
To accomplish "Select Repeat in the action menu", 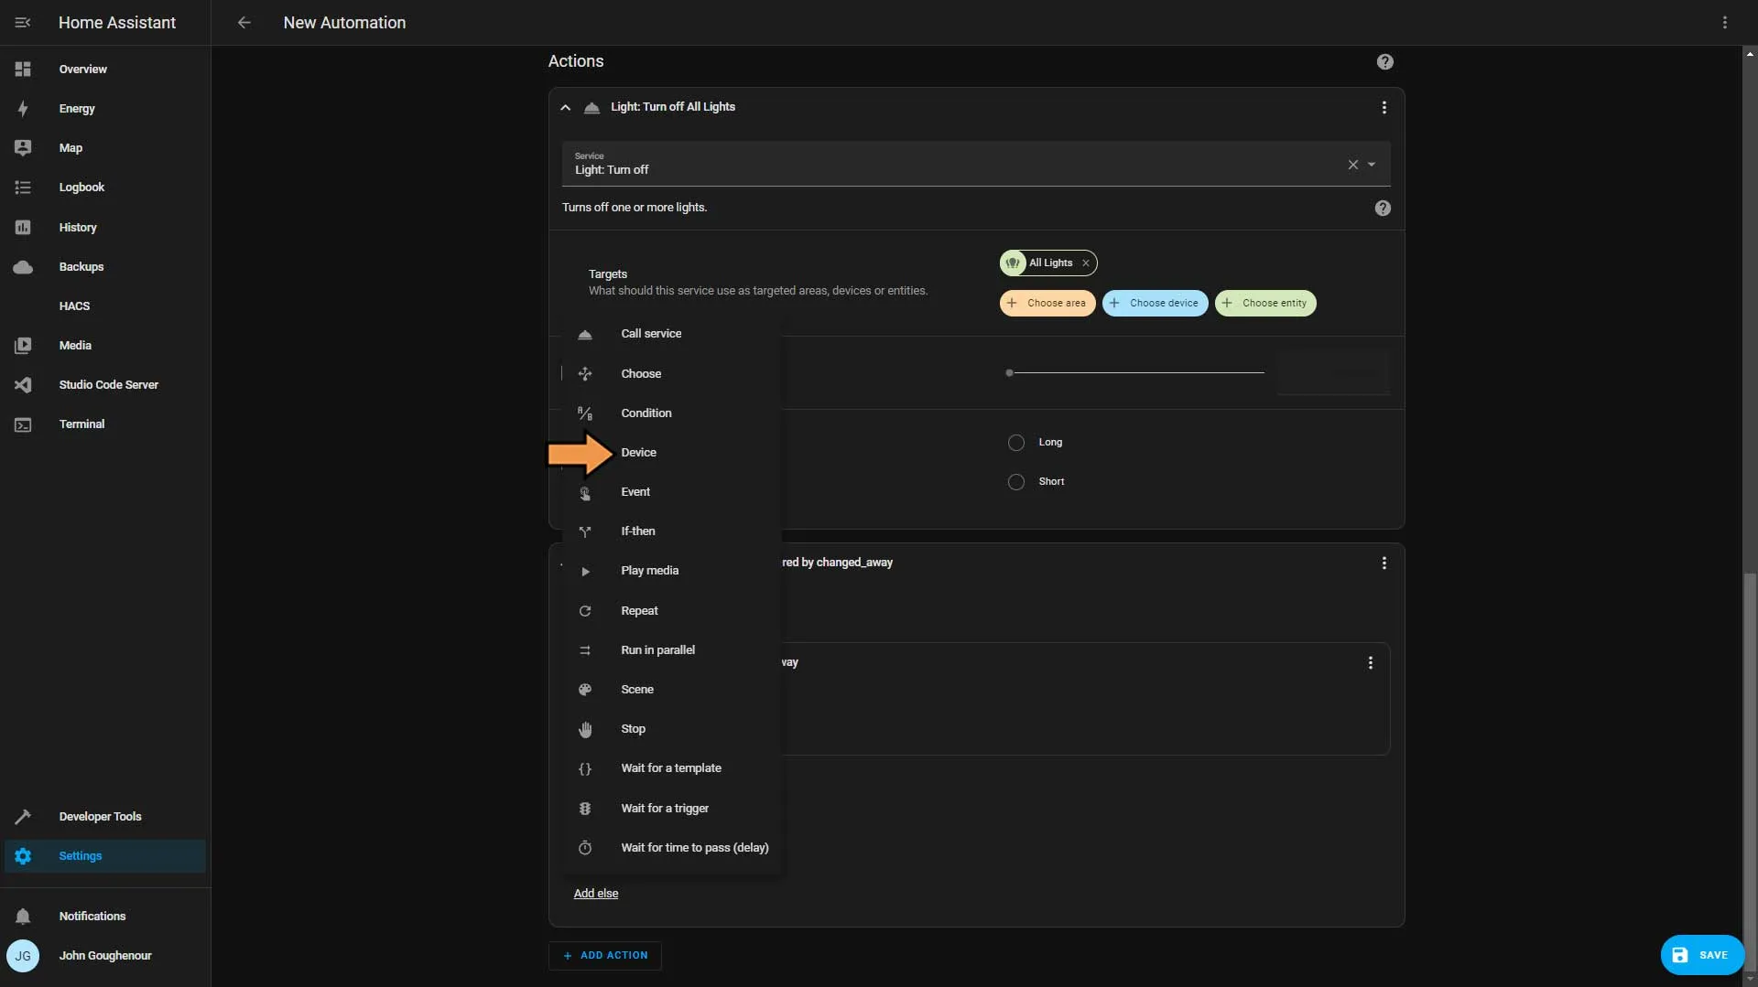I will pos(672,610).
